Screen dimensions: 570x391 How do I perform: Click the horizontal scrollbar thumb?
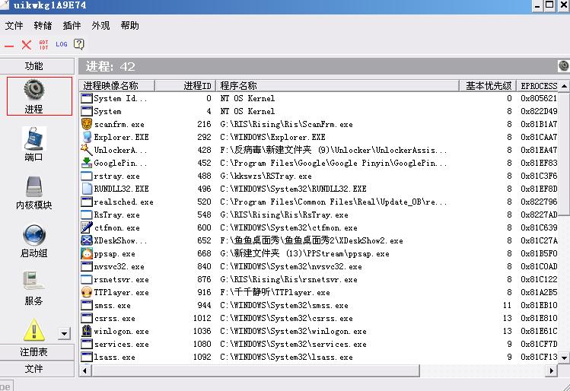pos(255,370)
